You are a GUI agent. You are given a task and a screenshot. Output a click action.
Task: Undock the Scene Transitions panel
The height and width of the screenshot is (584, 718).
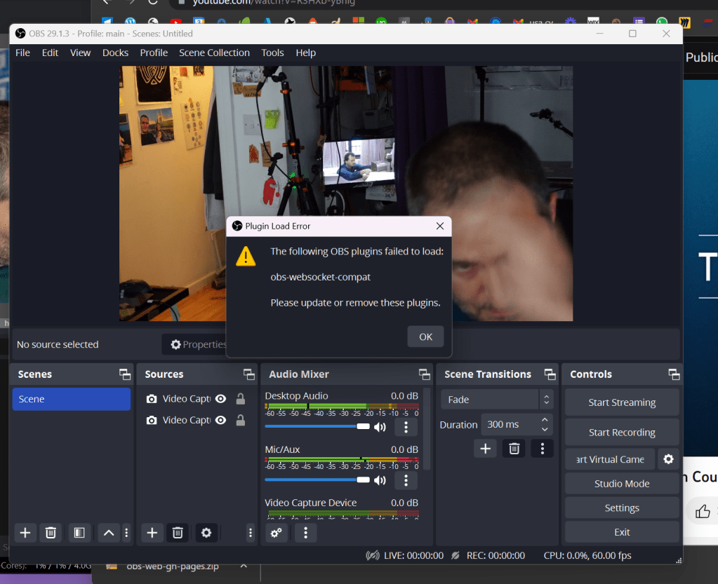pyautogui.click(x=550, y=374)
